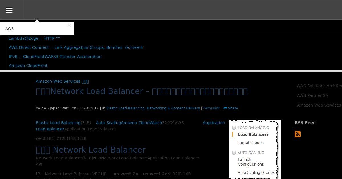This screenshot has height=179, width=342.
Task: Select Auto Scaling Groups in console menu image
Action: click(x=256, y=172)
